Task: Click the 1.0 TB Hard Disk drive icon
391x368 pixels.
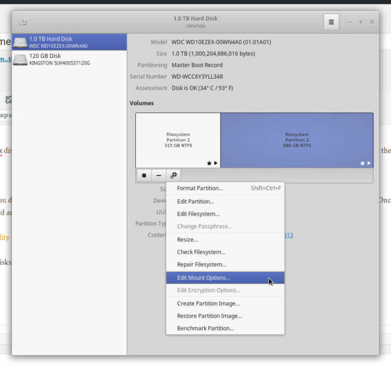Action: click(x=20, y=42)
